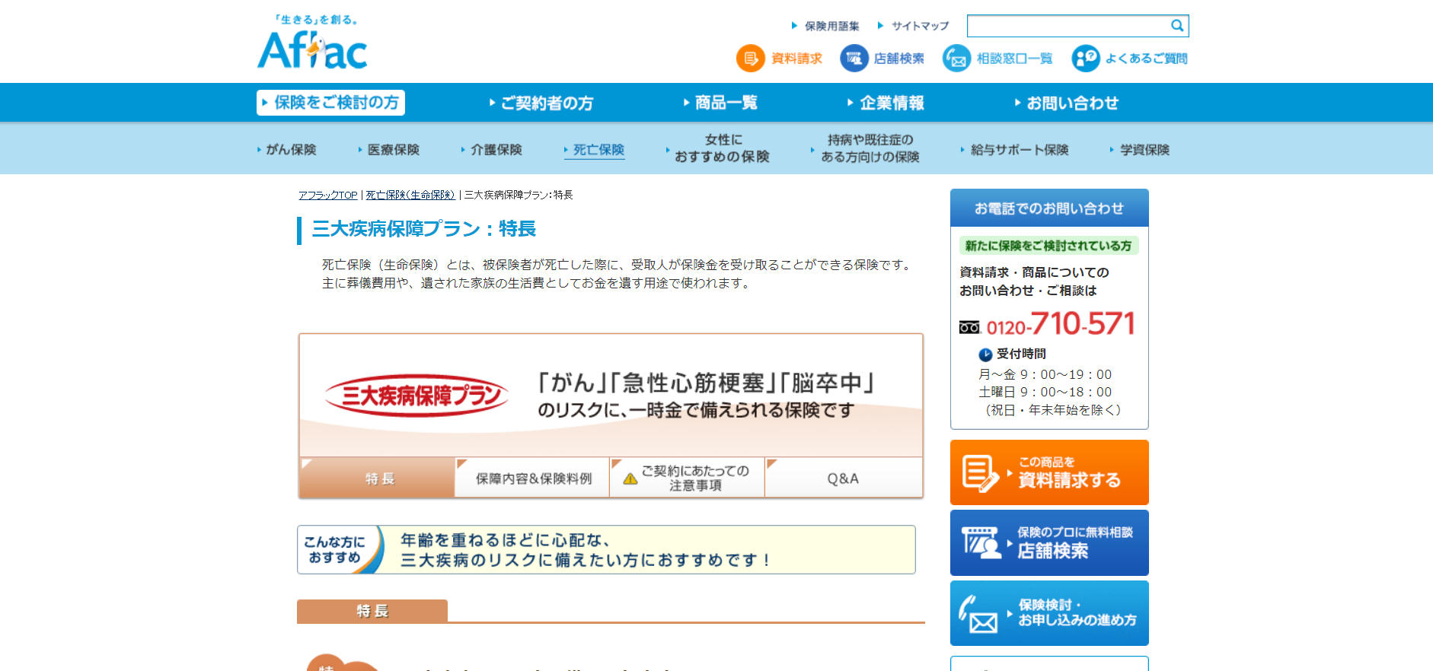Click the orange 資料請求 document icon

pyautogui.click(x=750, y=59)
